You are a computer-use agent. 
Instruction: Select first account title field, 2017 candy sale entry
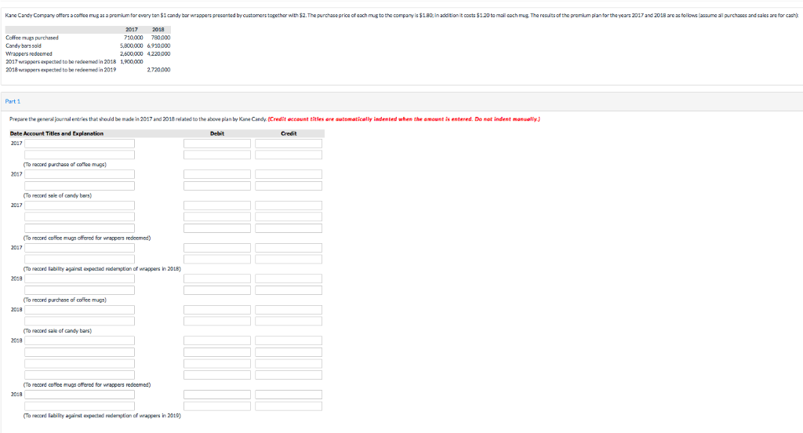point(80,174)
